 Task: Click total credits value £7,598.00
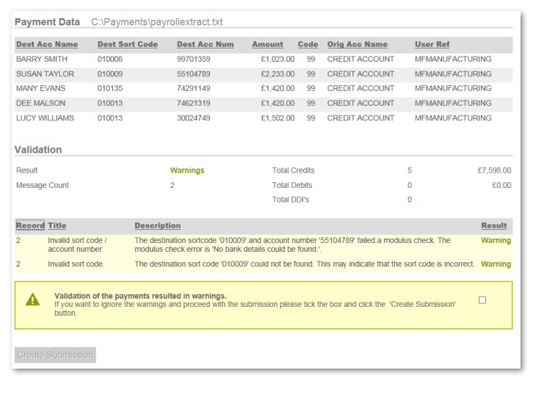(494, 170)
